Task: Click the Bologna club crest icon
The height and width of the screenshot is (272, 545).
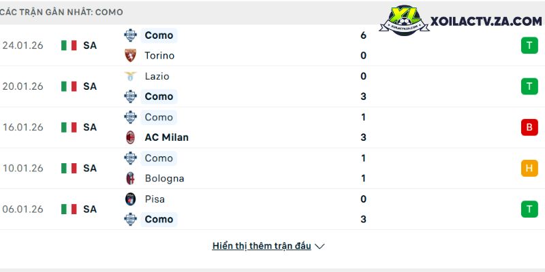Action: 130,178
